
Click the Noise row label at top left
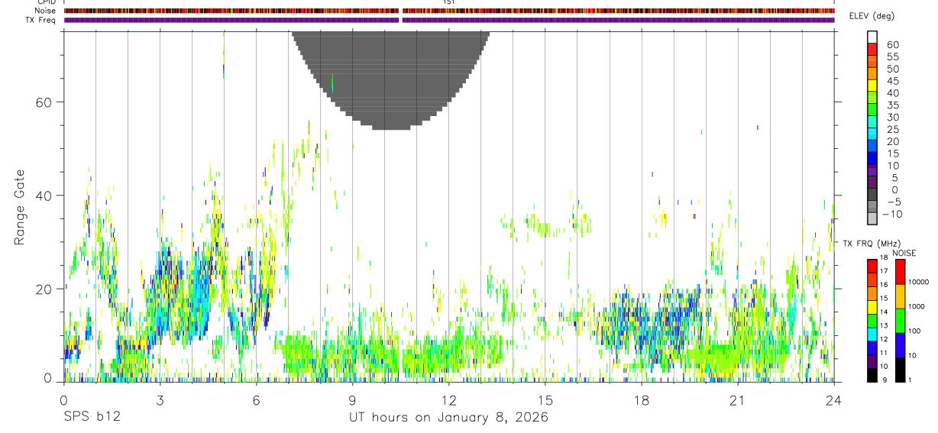(46, 11)
